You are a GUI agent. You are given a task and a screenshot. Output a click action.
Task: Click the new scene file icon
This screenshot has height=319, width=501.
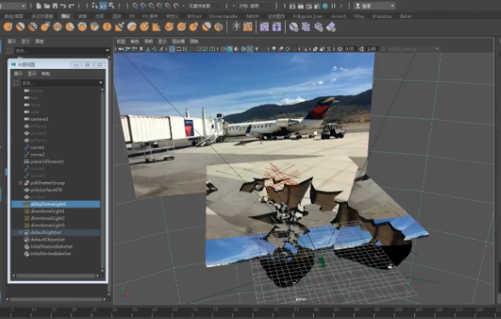[x=38, y=6]
